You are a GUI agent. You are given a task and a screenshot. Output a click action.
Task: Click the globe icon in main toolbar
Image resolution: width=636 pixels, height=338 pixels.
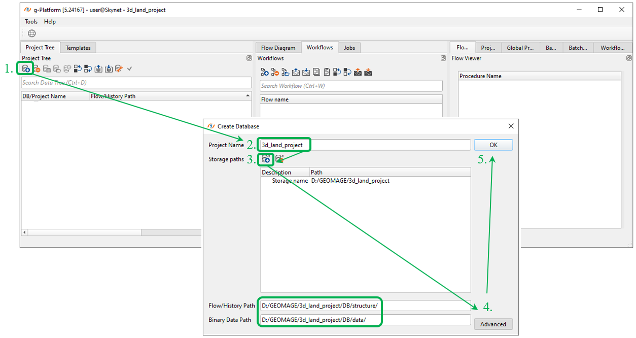click(32, 33)
